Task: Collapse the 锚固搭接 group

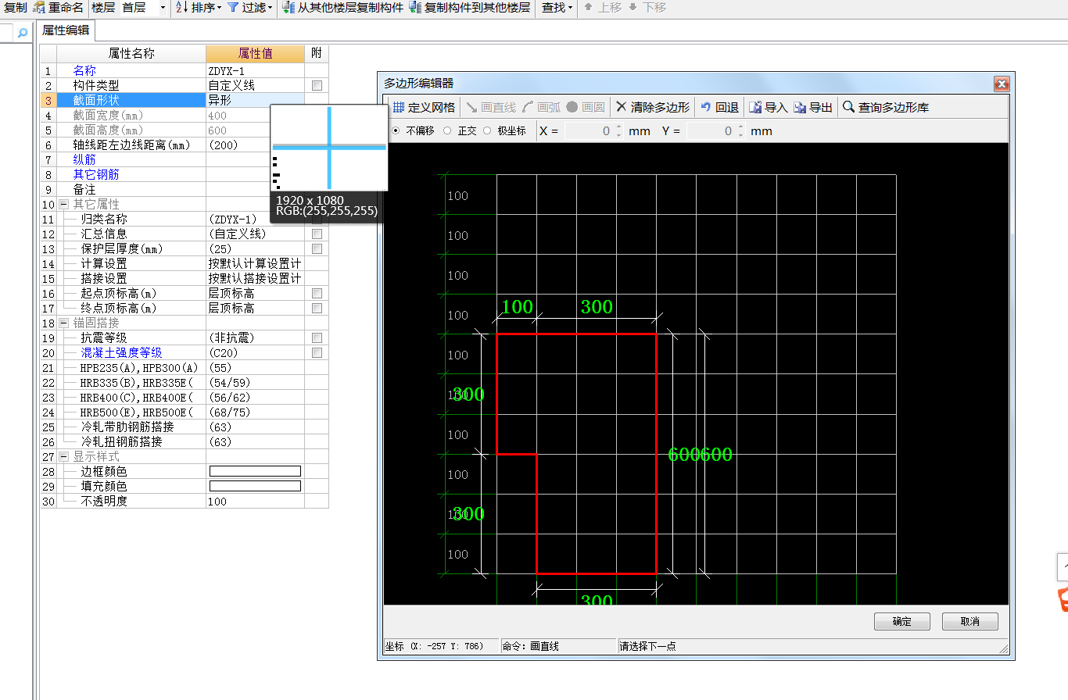Action: (64, 323)
